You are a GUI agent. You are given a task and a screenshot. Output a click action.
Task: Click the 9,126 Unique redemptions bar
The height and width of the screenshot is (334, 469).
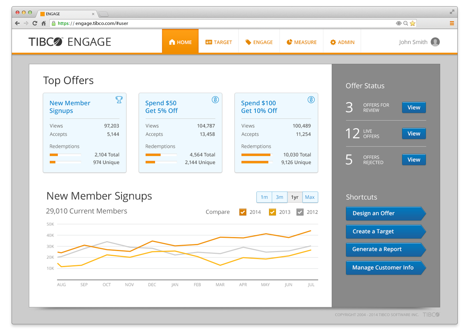257,162
